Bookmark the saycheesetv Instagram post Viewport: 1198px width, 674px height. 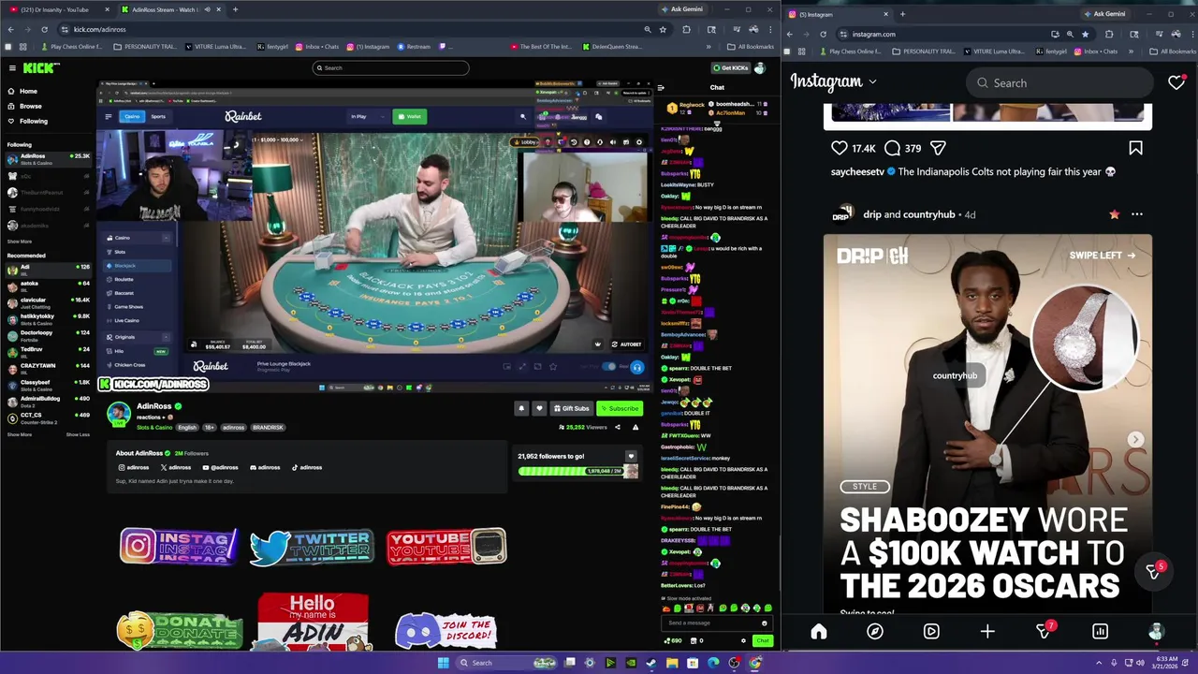click(1135, 148)
